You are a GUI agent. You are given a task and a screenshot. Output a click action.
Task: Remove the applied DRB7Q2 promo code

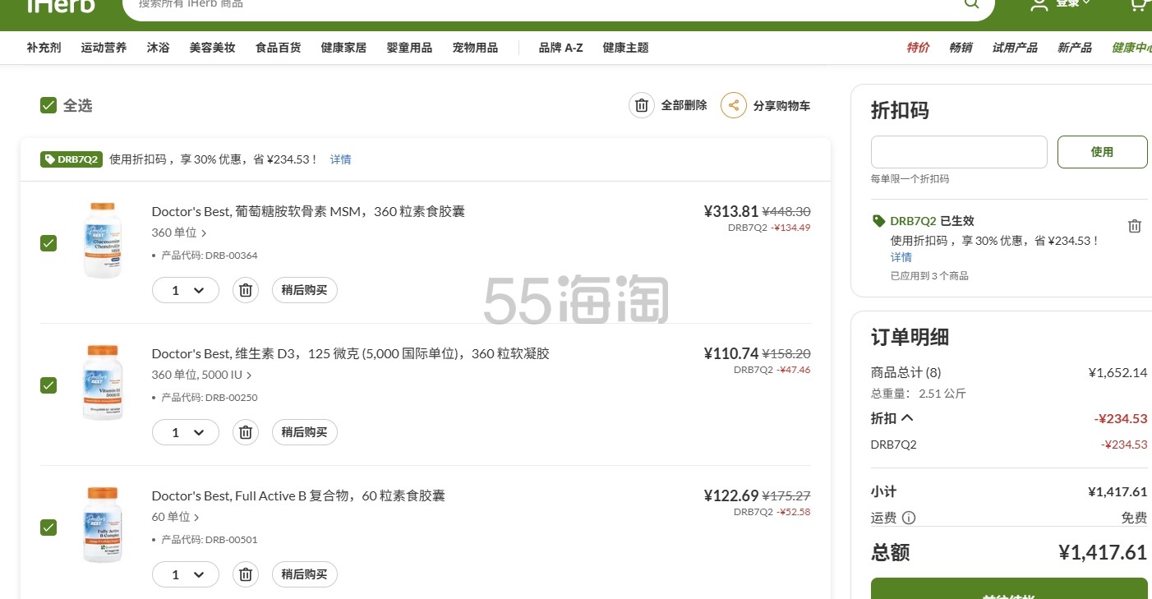[x=1135, y=226]
